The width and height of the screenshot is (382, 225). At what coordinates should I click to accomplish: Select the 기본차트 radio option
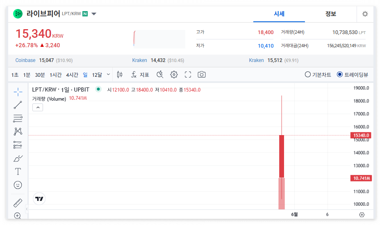(x=318, y=75)
